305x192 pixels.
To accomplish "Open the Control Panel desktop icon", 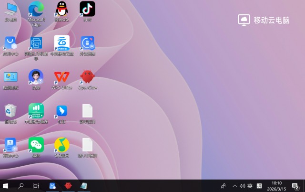I will (10, 77).
